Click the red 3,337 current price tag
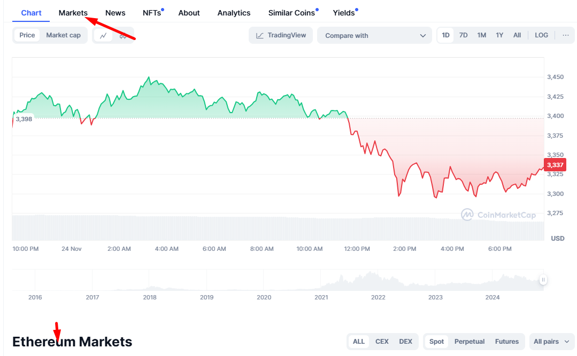 [555, 165]
